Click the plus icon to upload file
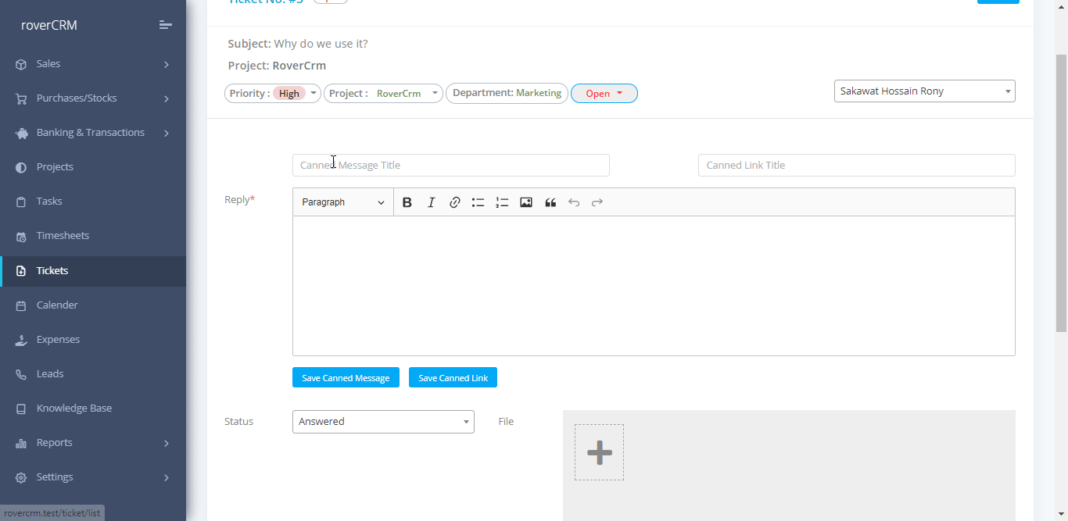The image size is (1068, 521). [599, 452]
